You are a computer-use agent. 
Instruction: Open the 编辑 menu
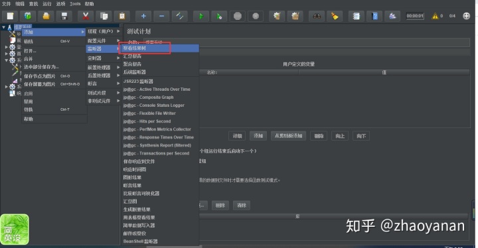20,4
